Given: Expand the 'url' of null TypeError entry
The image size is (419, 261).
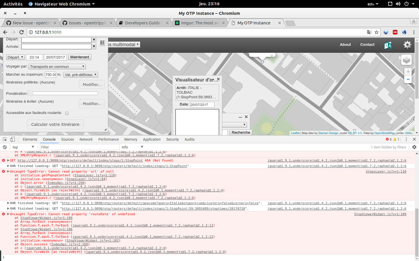Looking at the screenshot, I should point(8,172).
